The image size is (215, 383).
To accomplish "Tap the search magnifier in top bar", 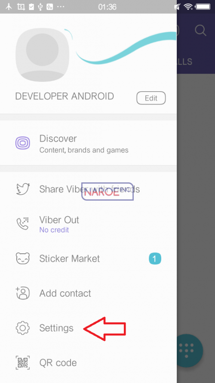I will click(201, 31).
